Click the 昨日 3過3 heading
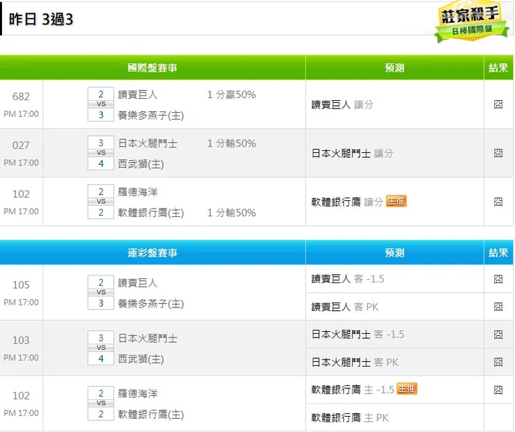This screenshot has height=432, width=515. [41, 19]
